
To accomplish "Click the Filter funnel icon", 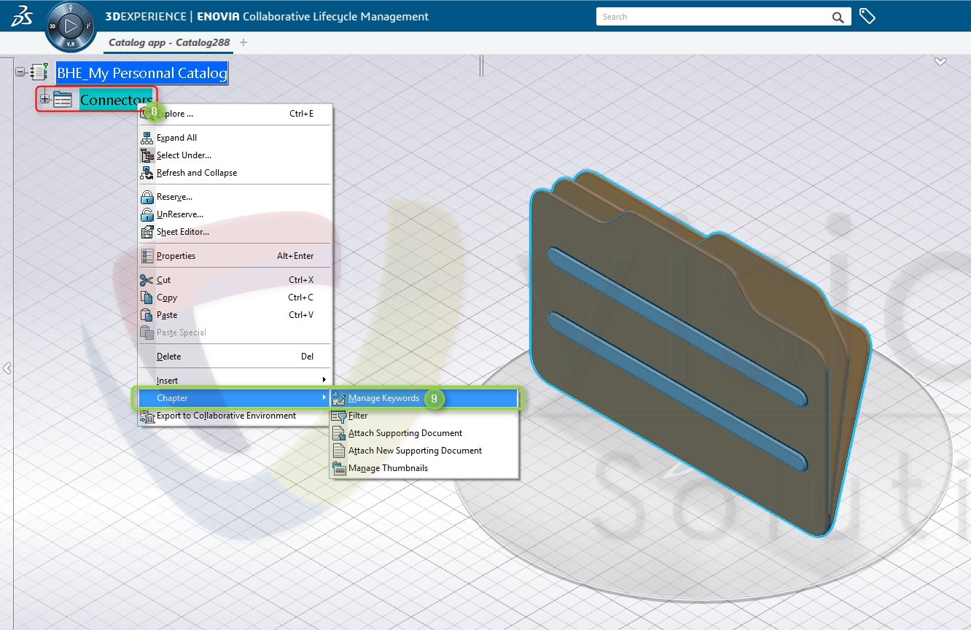I will point(338,416).
